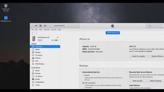Open the File menu
The height and width of the screenshot is (92, 164).
pos(33,30)
